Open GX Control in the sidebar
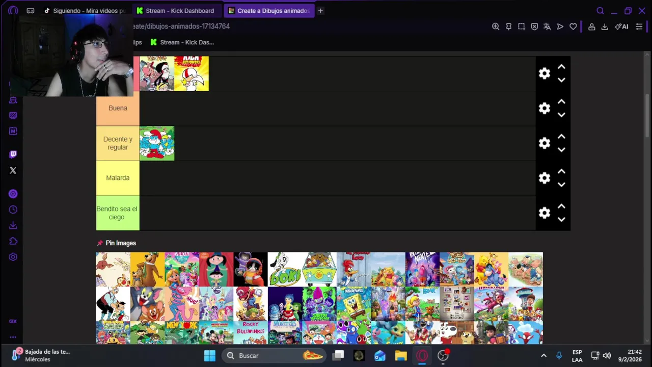The image size is (652, 367). tap(13, 321)
